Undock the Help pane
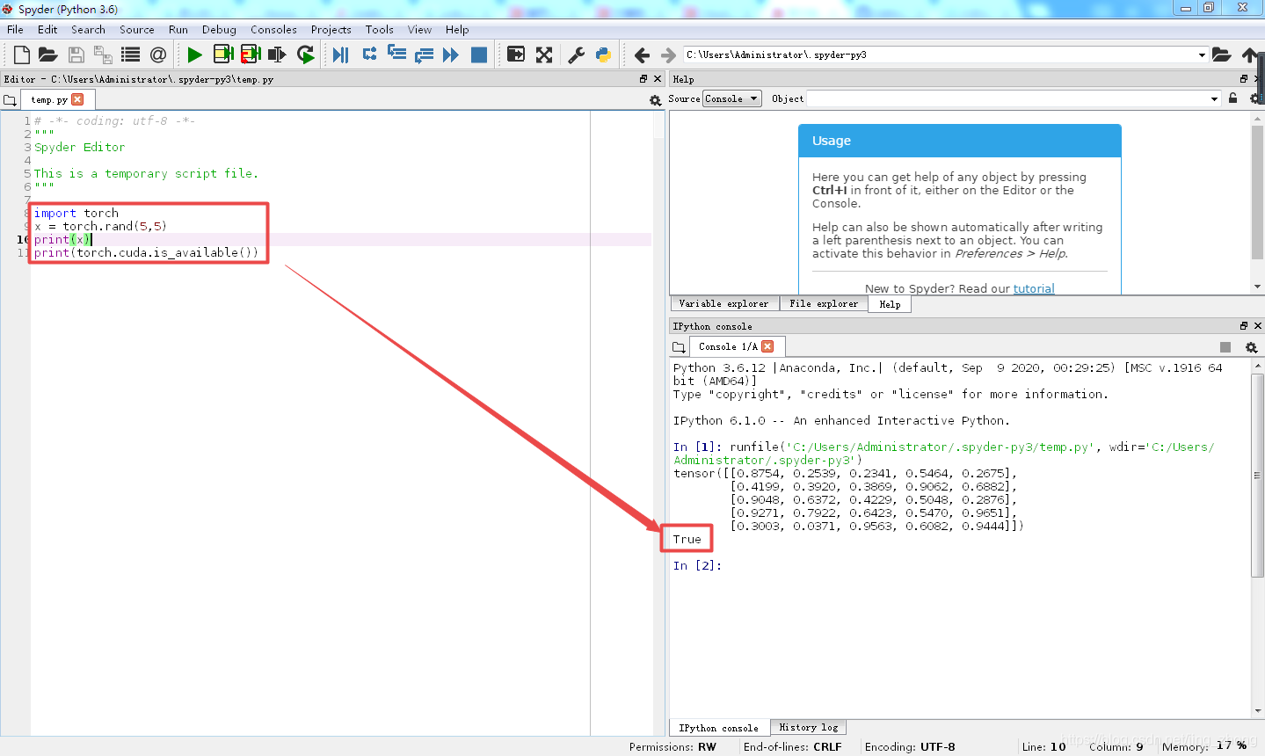1265x756 pixels. [x=1246, y=79]
